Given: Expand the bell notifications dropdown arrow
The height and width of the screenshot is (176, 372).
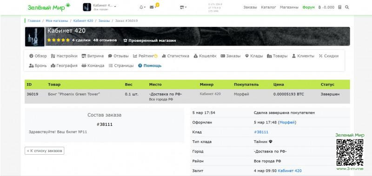Looking at the screenshot, I should click(145, 7).
